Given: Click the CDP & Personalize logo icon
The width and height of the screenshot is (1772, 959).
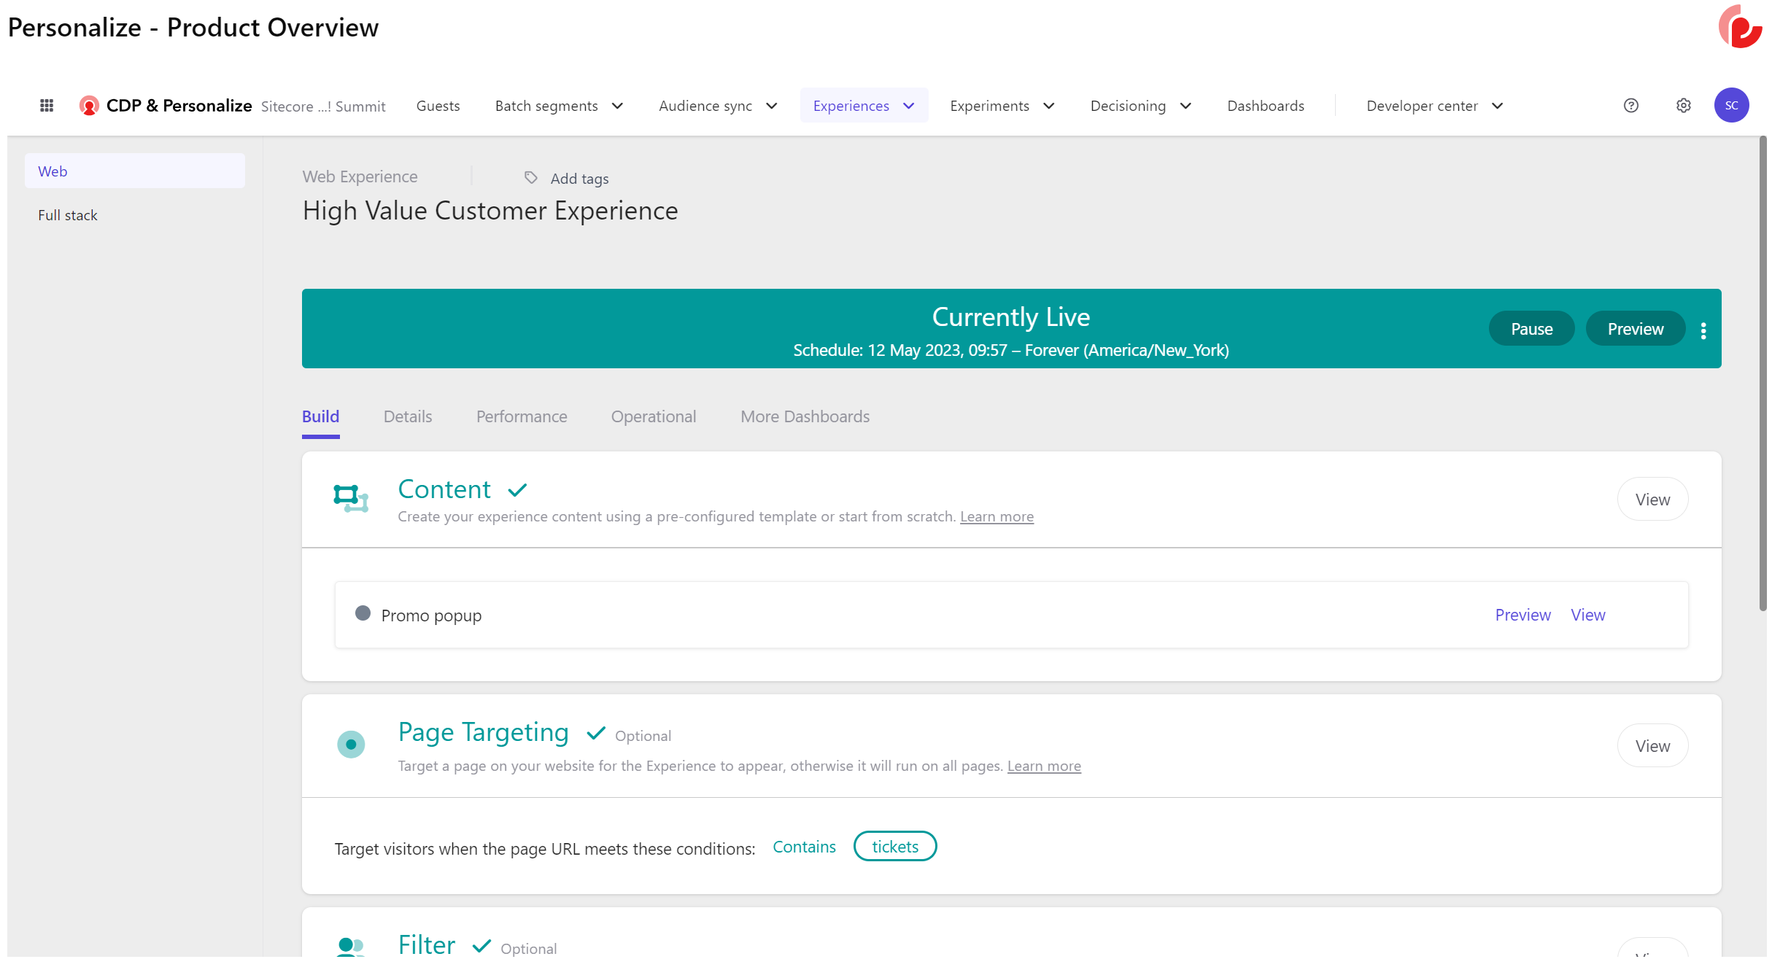Looking at the screenshot, I should pos(89,106).
